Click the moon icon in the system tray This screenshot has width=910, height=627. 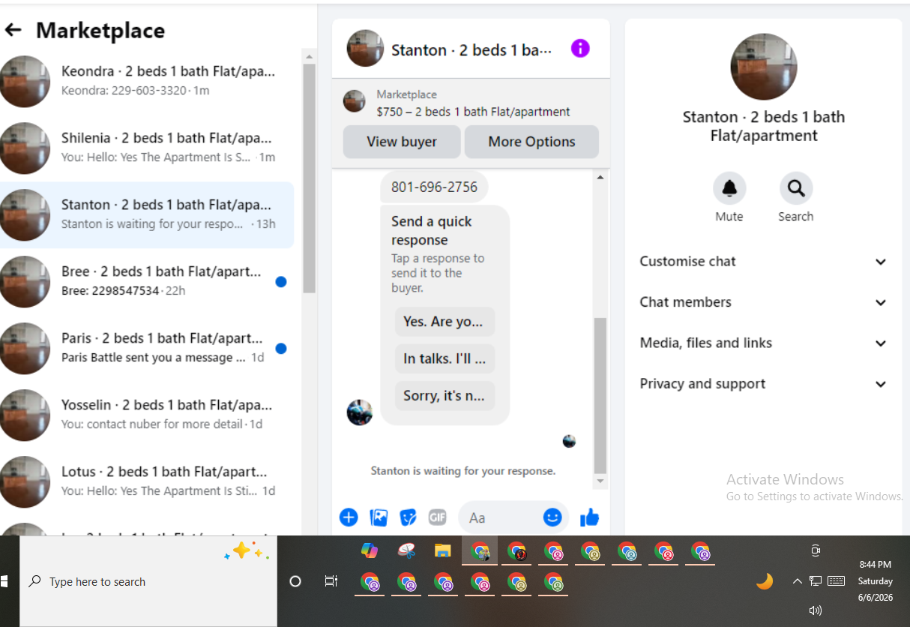(x=764, y=581)
